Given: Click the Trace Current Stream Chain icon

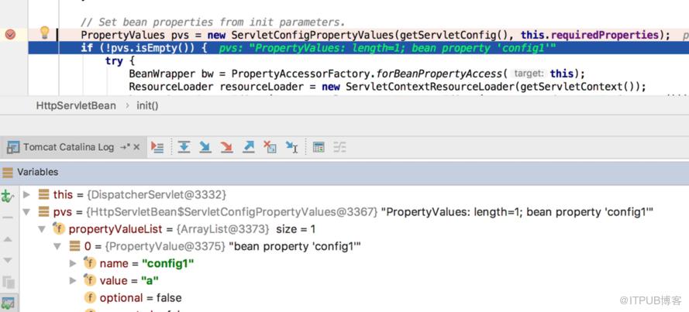Looking at the screenshot, I should pos(339,147).
